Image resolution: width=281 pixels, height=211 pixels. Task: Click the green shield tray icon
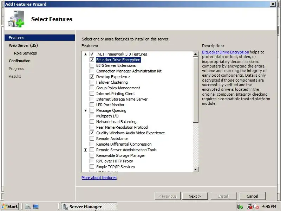coord(240,207)
